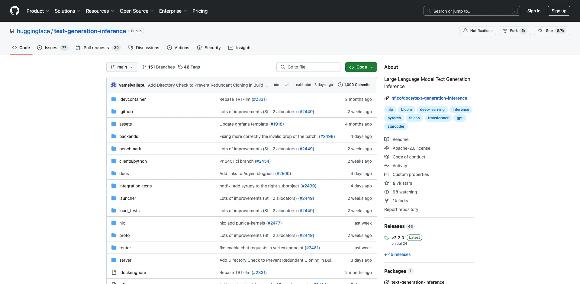Expand the Open Source menu

tap(137, 11)
